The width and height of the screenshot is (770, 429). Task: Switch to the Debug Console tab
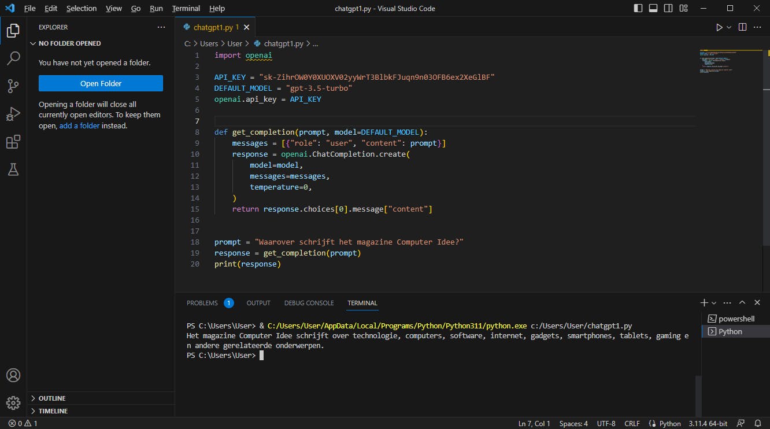(x=309, y=303)
